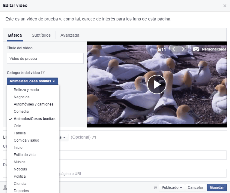Open the call-to-action dropdown arrow

point(64,137)
